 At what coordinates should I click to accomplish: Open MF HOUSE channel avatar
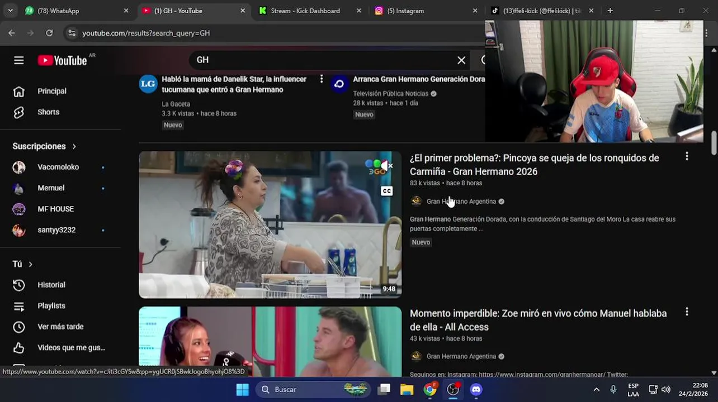tap(19, 209)
